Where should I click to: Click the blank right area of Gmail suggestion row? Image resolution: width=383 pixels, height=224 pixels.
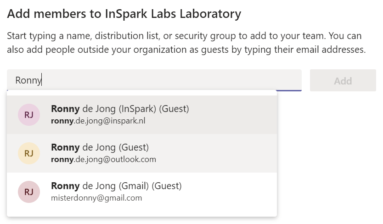[x=239, y=192]
